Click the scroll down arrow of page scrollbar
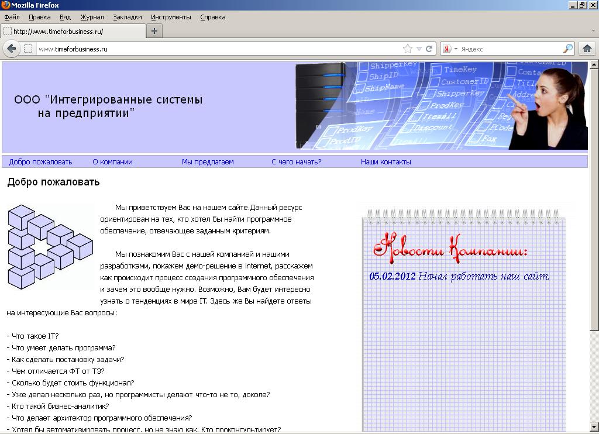Image resolution: width=599 pixels, height=434 pixels. pyautogui.click(x=594, y=428)
